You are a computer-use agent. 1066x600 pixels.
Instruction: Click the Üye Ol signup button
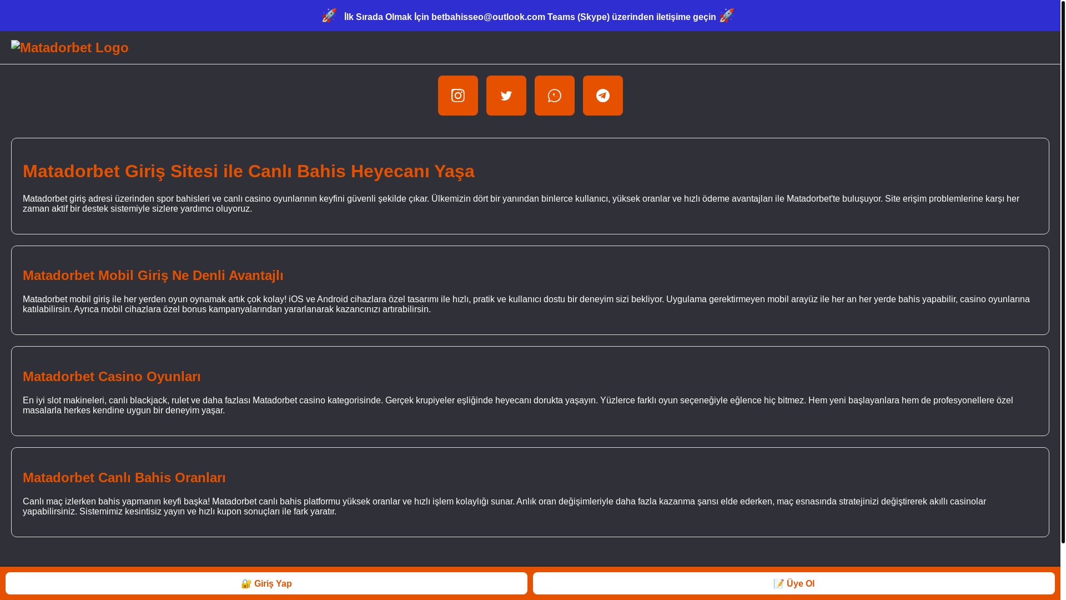pos(794,583)
